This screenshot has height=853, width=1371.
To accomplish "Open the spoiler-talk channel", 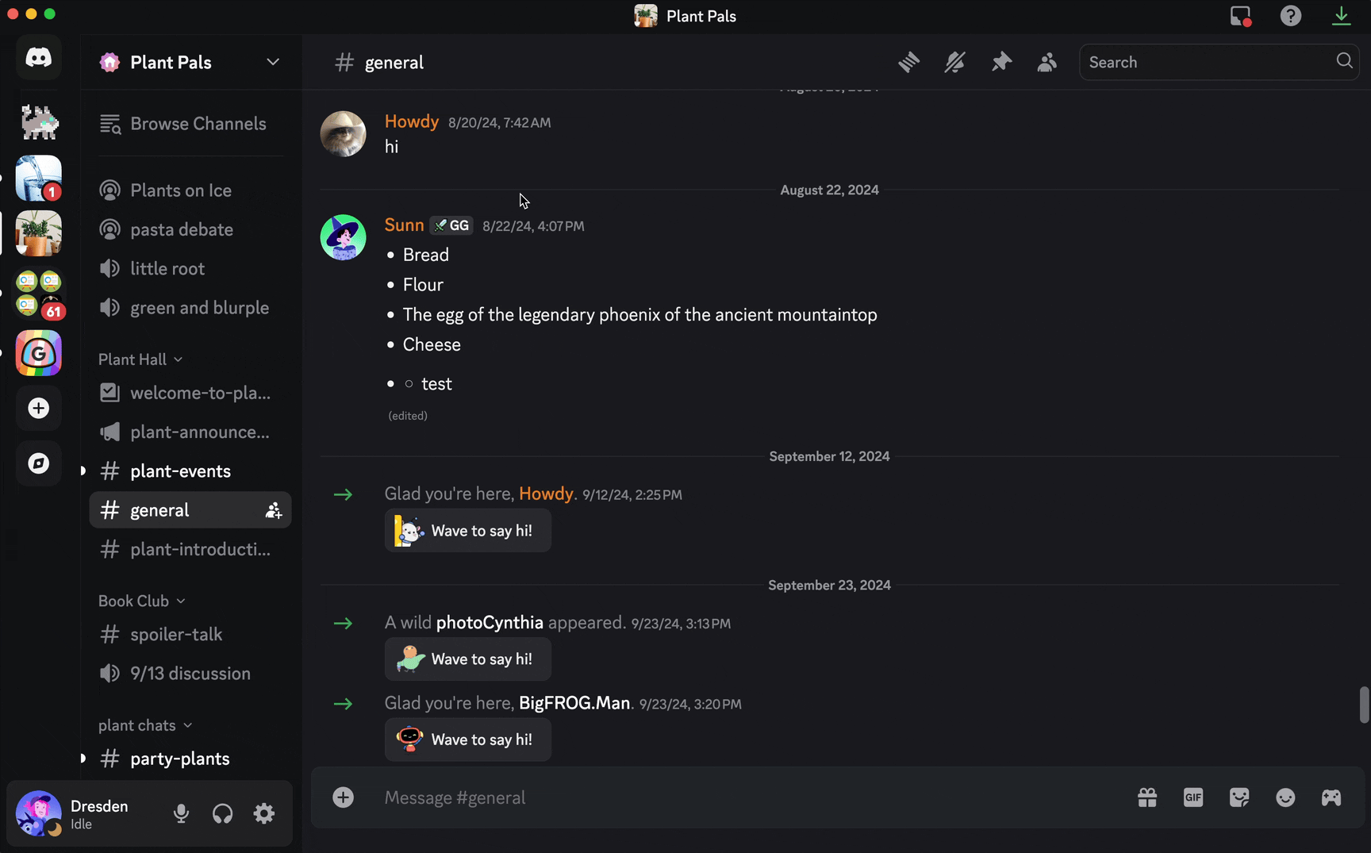I will point(190,635).
